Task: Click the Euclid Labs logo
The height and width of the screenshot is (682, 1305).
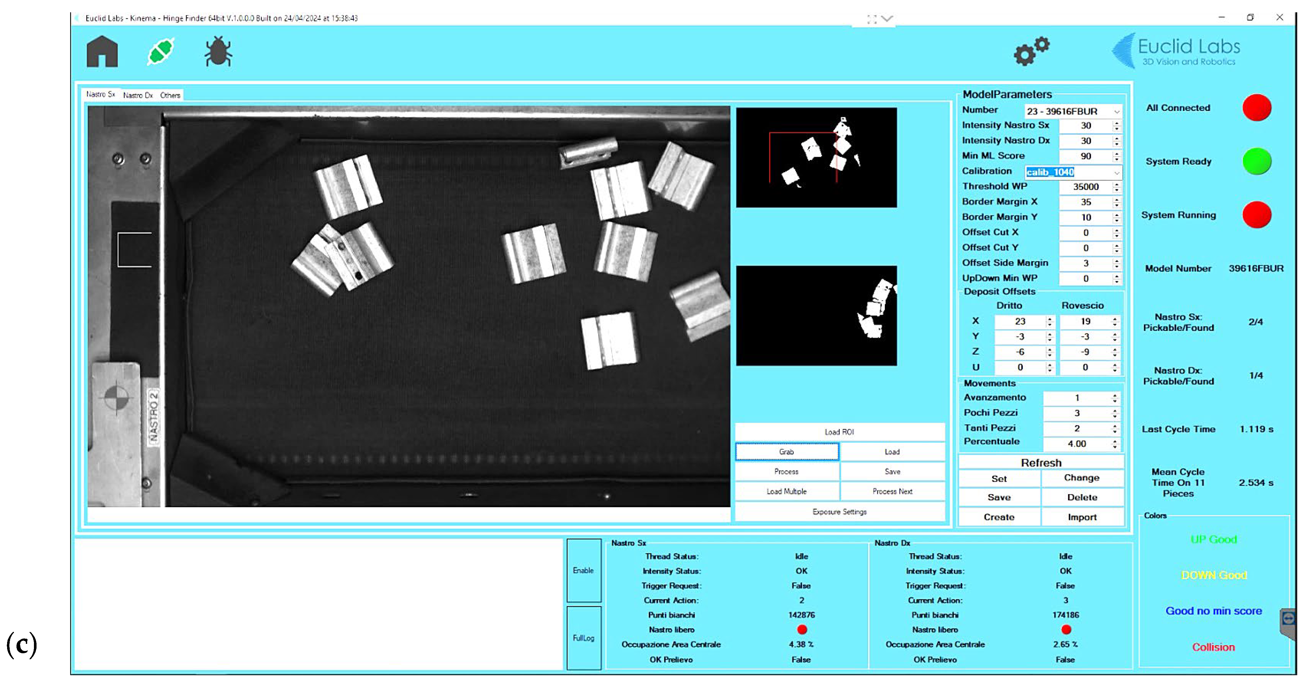Action: click(1176, 51)
